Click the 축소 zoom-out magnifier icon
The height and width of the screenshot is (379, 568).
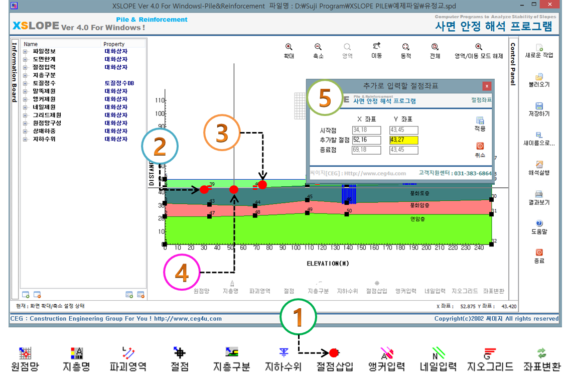pyautogui.click(x=318, y=47)
